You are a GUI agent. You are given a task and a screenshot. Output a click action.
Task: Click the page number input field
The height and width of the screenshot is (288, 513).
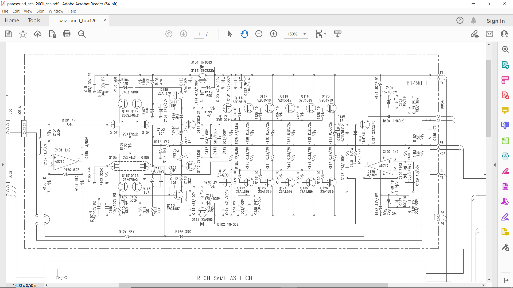click(199, 34)
